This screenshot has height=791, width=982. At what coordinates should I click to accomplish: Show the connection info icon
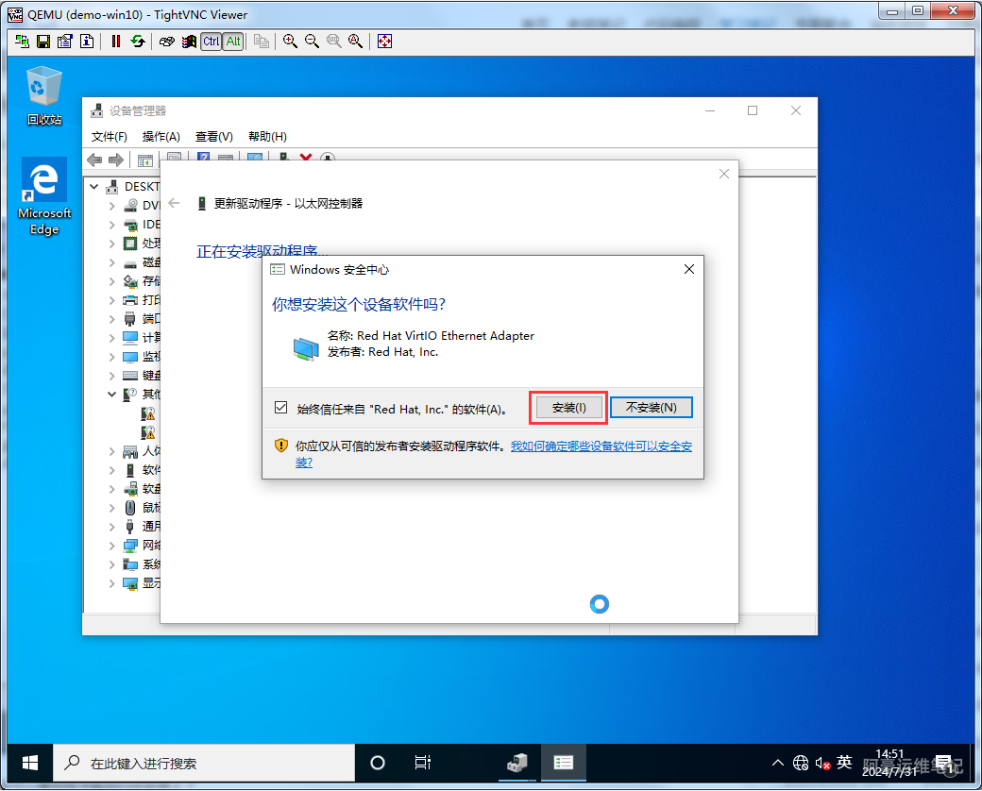click(87, 42)
